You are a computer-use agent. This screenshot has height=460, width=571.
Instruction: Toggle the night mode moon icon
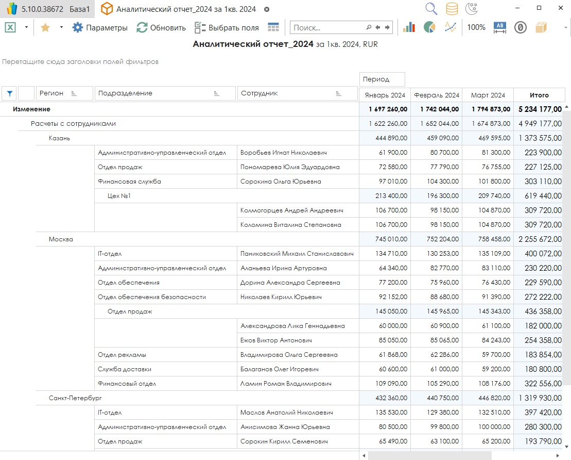(471, 9)
